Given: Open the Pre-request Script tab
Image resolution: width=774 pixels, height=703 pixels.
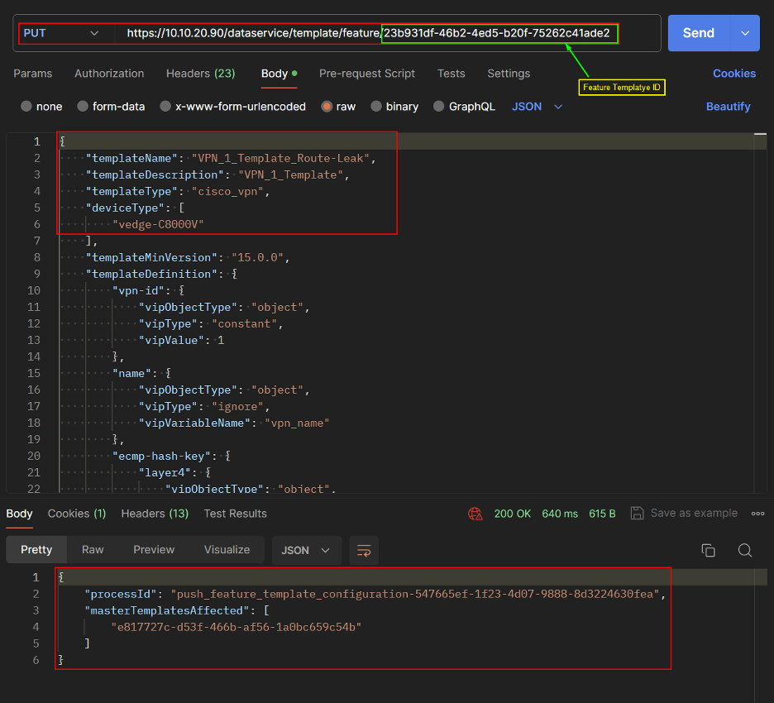Looking at the screenshot, I should pos(367,74).
